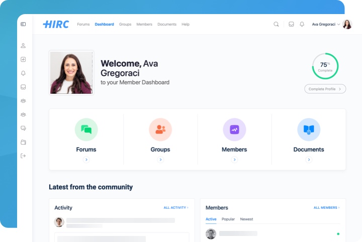The height and width of the screenshot is (242, 362).
Task: Expand the Ava Gregoraci account dropdown
Action: pyautogui.click(x=338, y=24)
